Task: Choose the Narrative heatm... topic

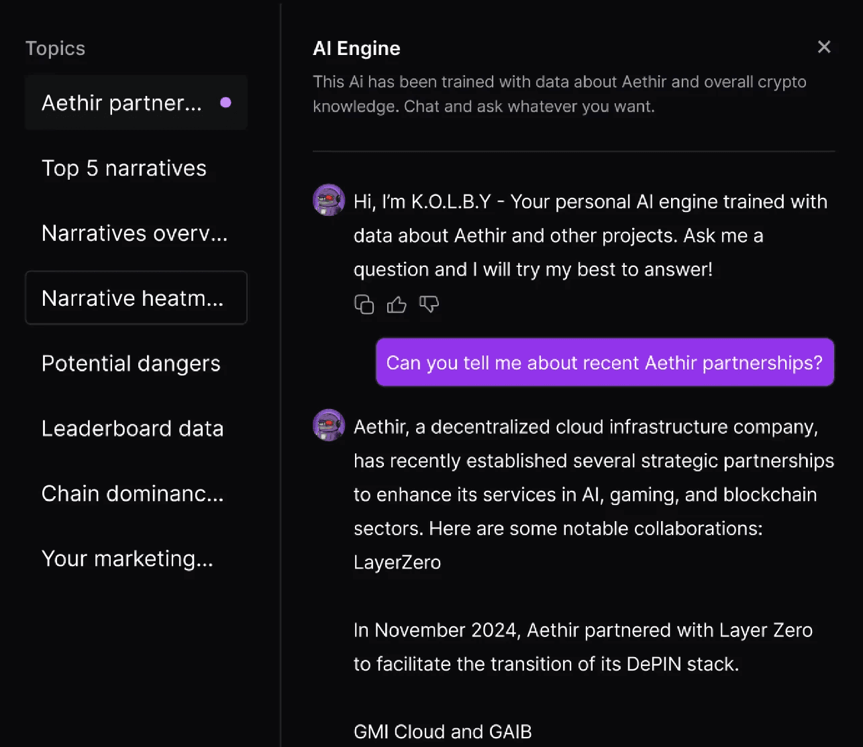Action: point(136,298)
